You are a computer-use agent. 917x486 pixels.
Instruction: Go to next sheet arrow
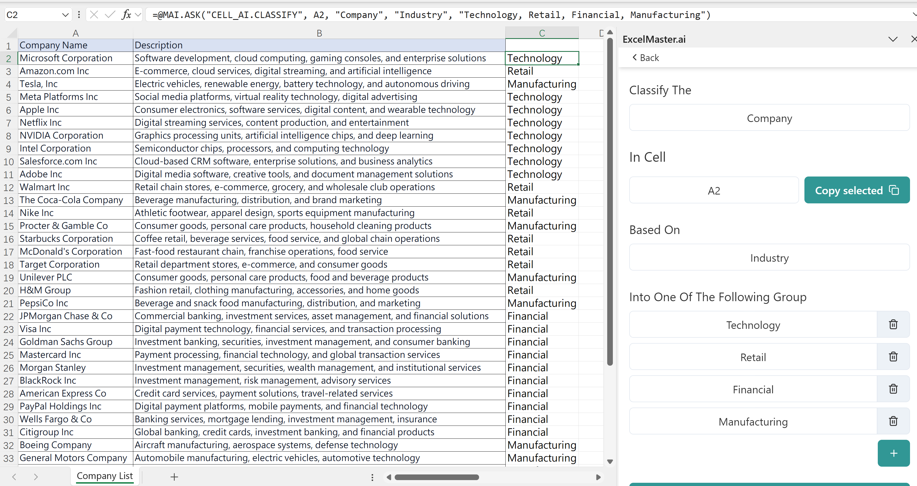(35, 477)
